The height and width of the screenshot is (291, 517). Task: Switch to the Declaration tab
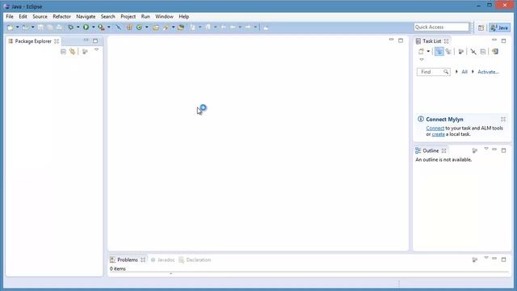[x=195, y=260]
